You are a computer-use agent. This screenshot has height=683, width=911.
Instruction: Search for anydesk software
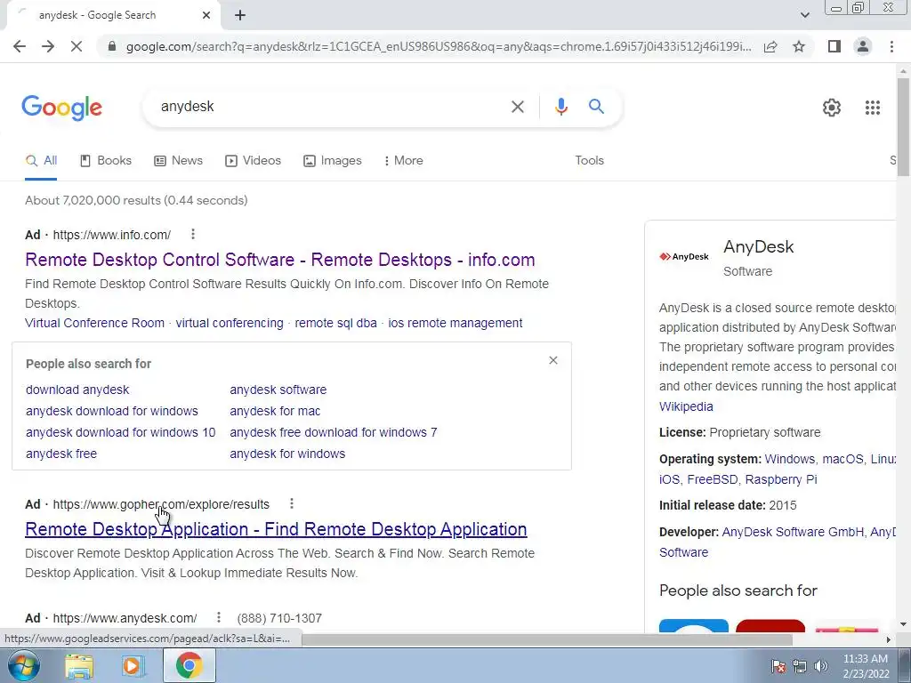(x=278, y=390)
